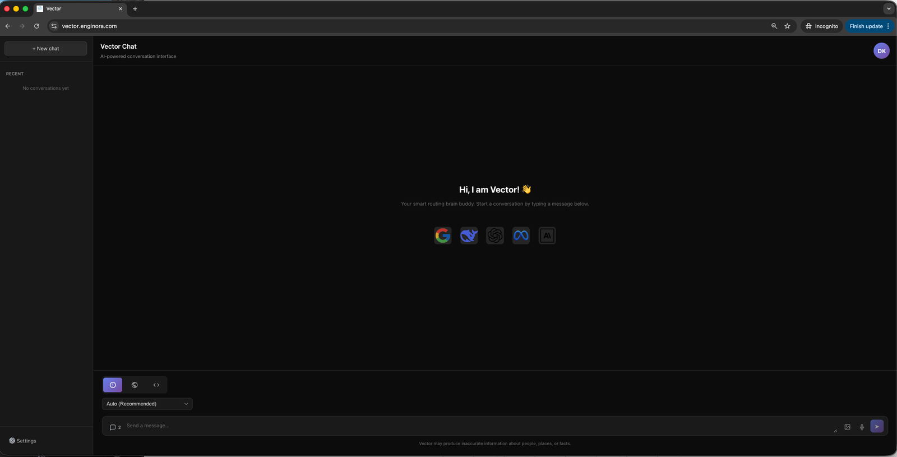Toggle code mode angle brackets button
Viewport: 897px width, 457px height.
point(156,385)
